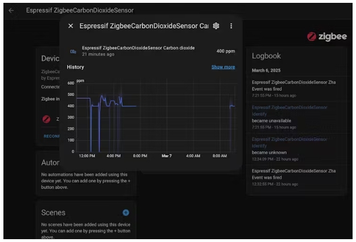Viewport: 356px width, 242px height.
Task: Click the 7:21:55 PM Zha Event entry
Action: (x=293, y=85)
